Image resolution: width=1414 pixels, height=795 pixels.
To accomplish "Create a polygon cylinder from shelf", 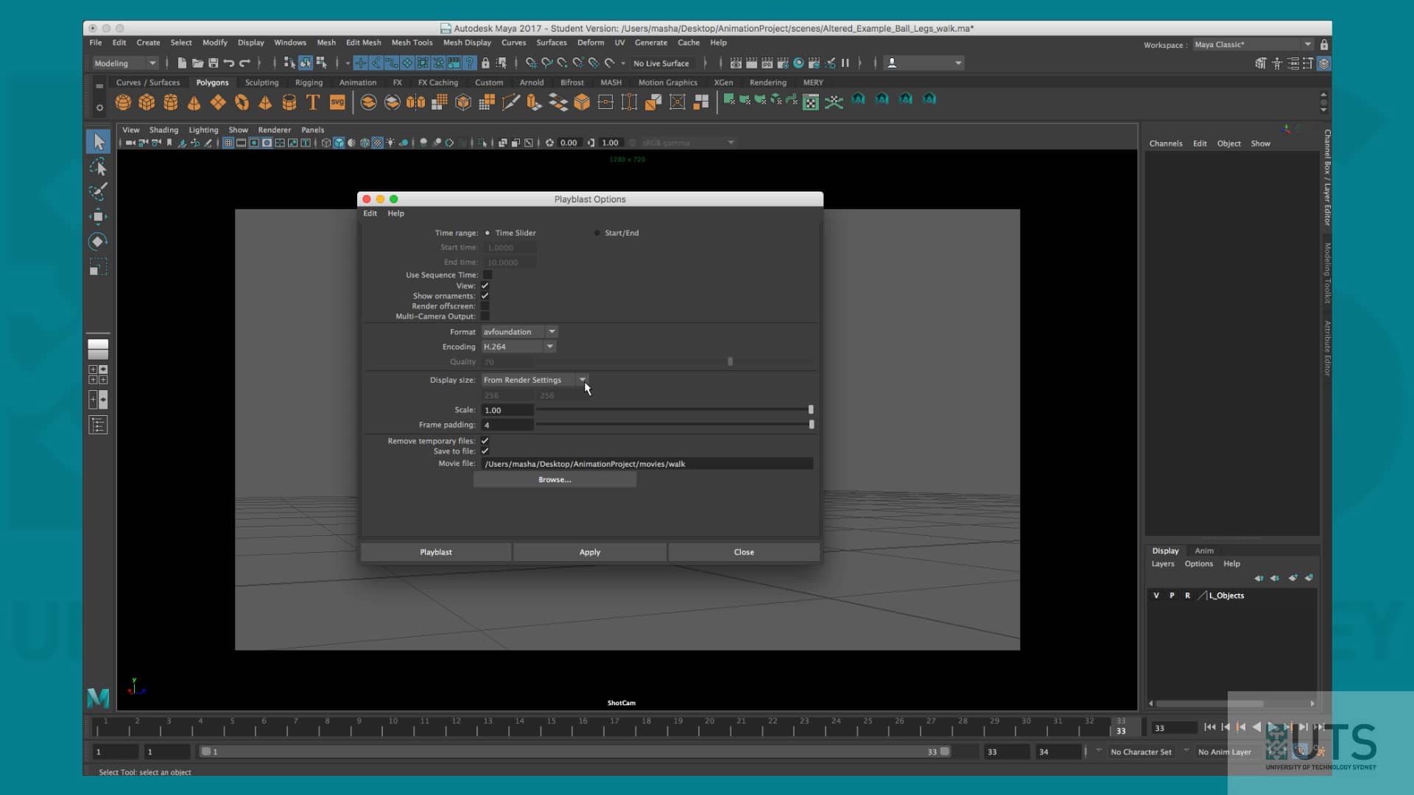I will tap(170, 102).
